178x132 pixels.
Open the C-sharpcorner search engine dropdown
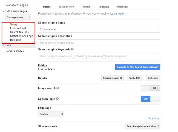19,17
